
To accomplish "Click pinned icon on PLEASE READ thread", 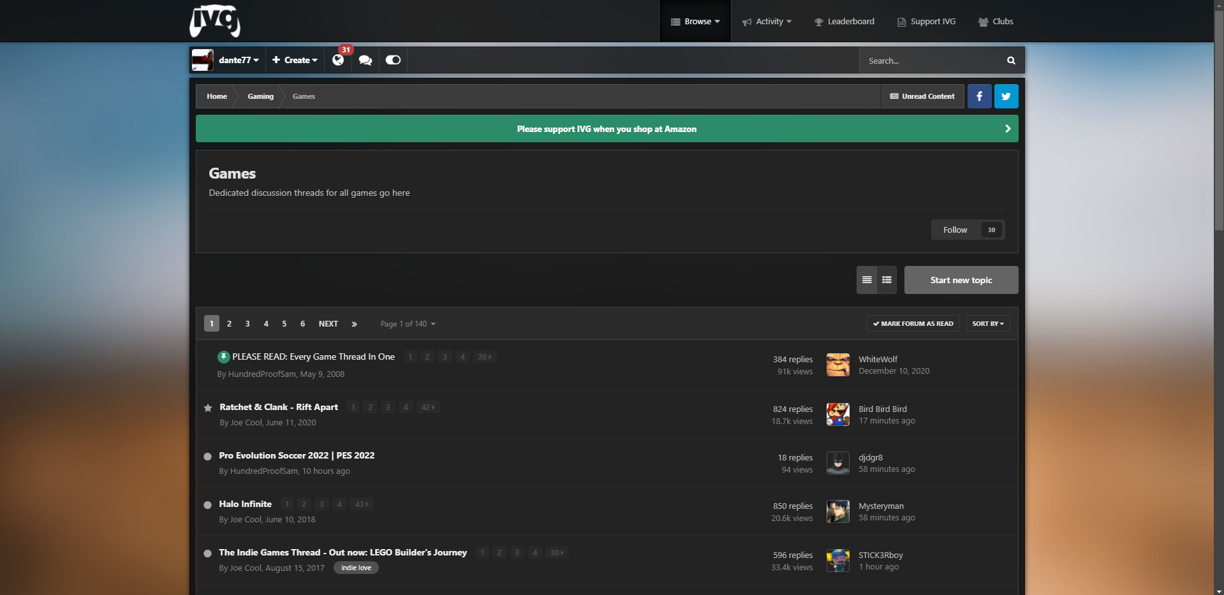I will (x=224, y=356).
